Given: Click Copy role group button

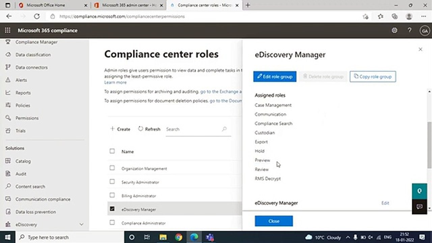Looking at the screenshot, I should 373,77.
